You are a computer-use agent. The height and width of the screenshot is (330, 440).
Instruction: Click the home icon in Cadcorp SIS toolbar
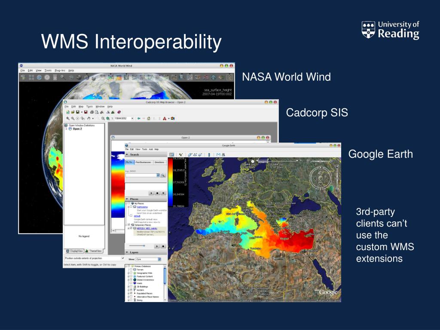pos(148,119)
